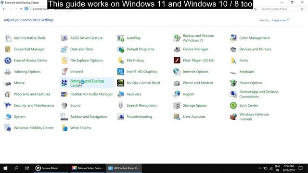Click the Speech Recognition link
This screenshot has width=308, height=173.
142,106
